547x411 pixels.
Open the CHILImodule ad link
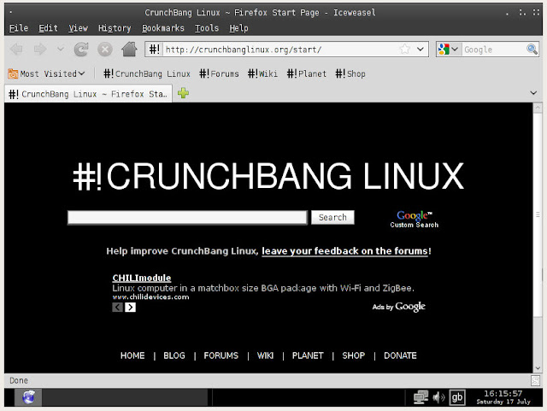point(142,278)
